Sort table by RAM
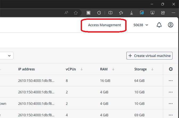Viewport: 179px width, 118px height. tap(113, 69)
